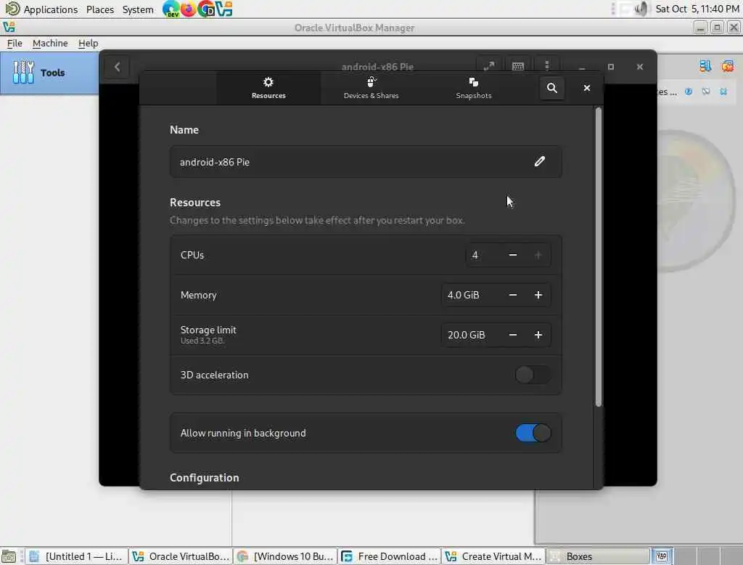Screen dimensions: 743x565
Task: Open the Places menu
Action: click(100, 9)
